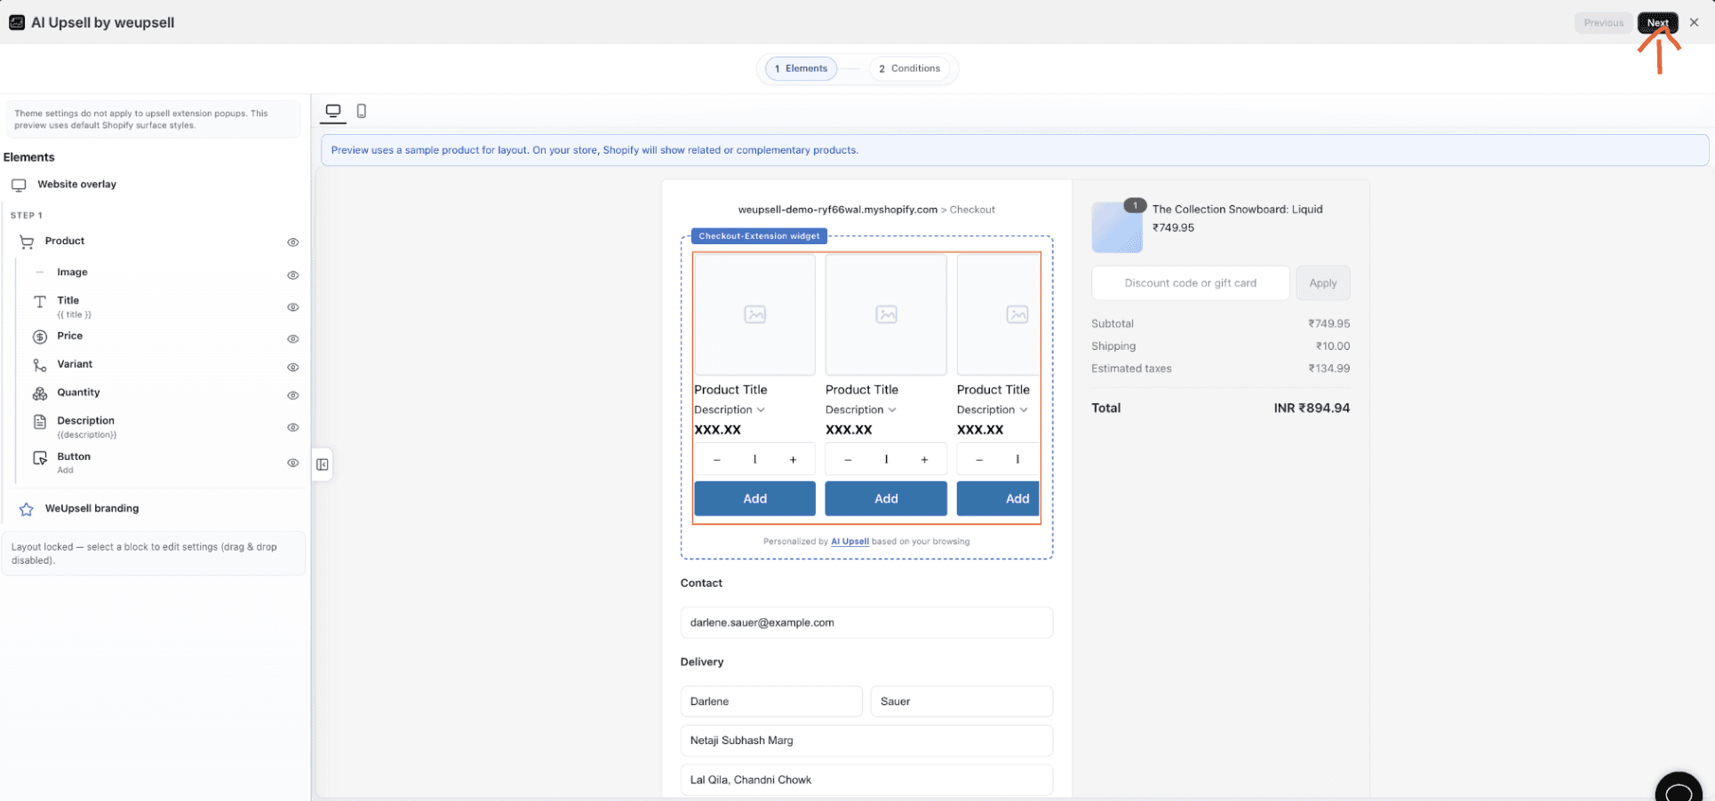
Task: Click the AI Upsell app logo icon
Action: tap(17, 22)
